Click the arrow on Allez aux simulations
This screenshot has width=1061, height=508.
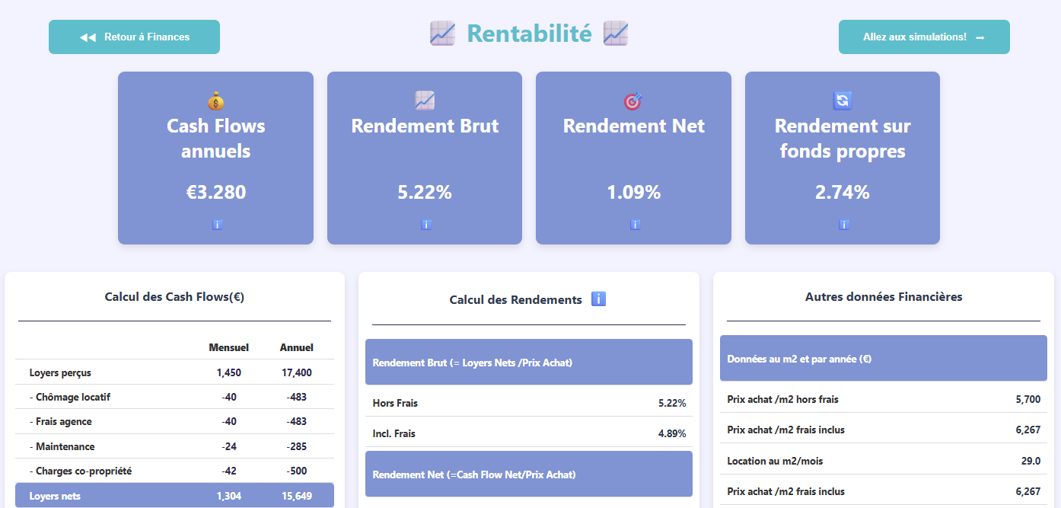[980, 37]
